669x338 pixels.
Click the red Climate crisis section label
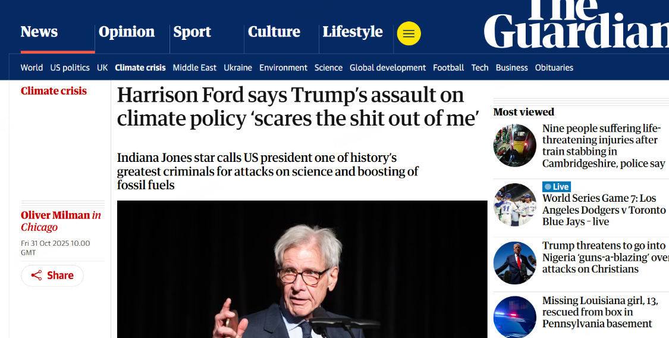tap(54, 91)
